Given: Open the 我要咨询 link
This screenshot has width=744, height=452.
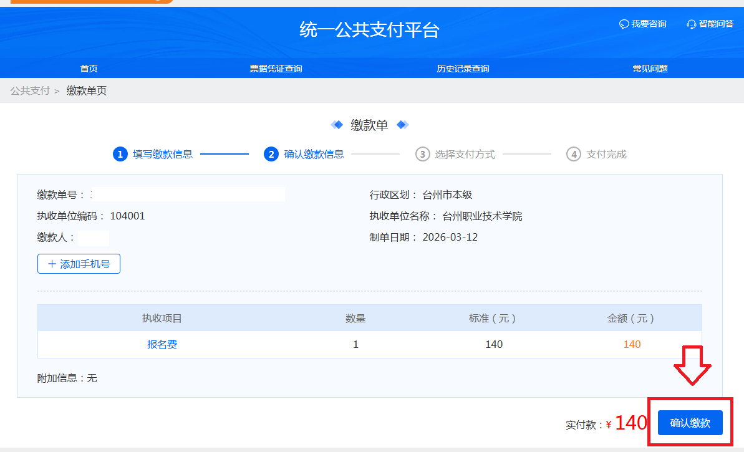Looking at the screenshot, I should 649,24.
